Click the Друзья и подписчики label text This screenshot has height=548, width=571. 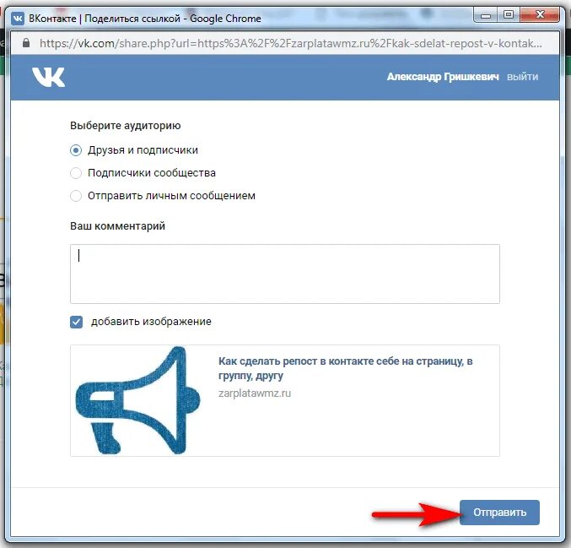tap(143, 150)
